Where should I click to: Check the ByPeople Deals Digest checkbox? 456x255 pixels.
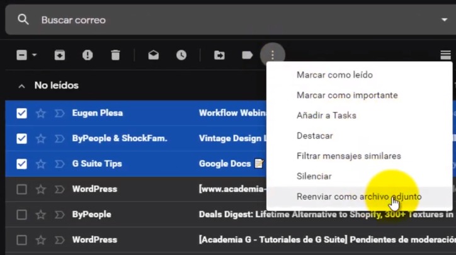point(22,215)
